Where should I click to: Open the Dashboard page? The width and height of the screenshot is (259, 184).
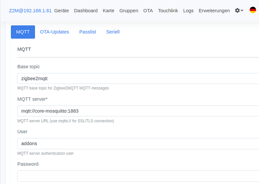point(86,11)
